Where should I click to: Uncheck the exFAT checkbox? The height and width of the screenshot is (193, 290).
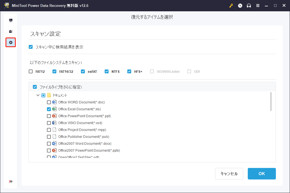(x=83, y=71)
